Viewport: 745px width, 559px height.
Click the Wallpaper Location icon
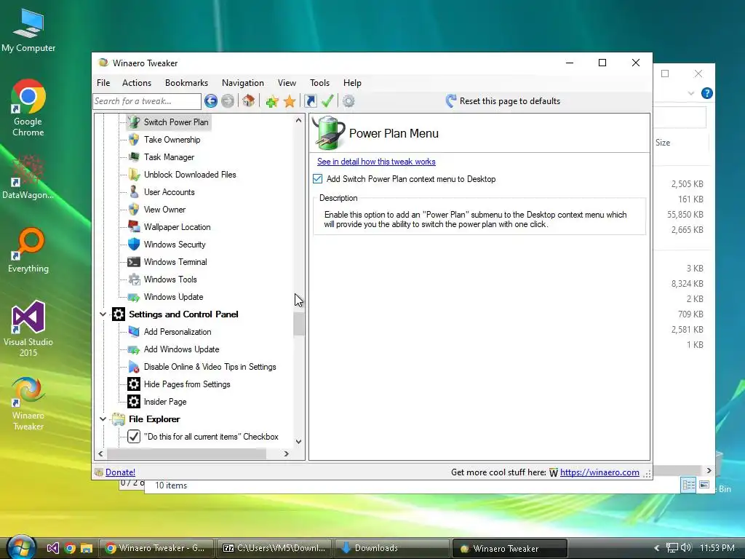[x=134, y=227]
